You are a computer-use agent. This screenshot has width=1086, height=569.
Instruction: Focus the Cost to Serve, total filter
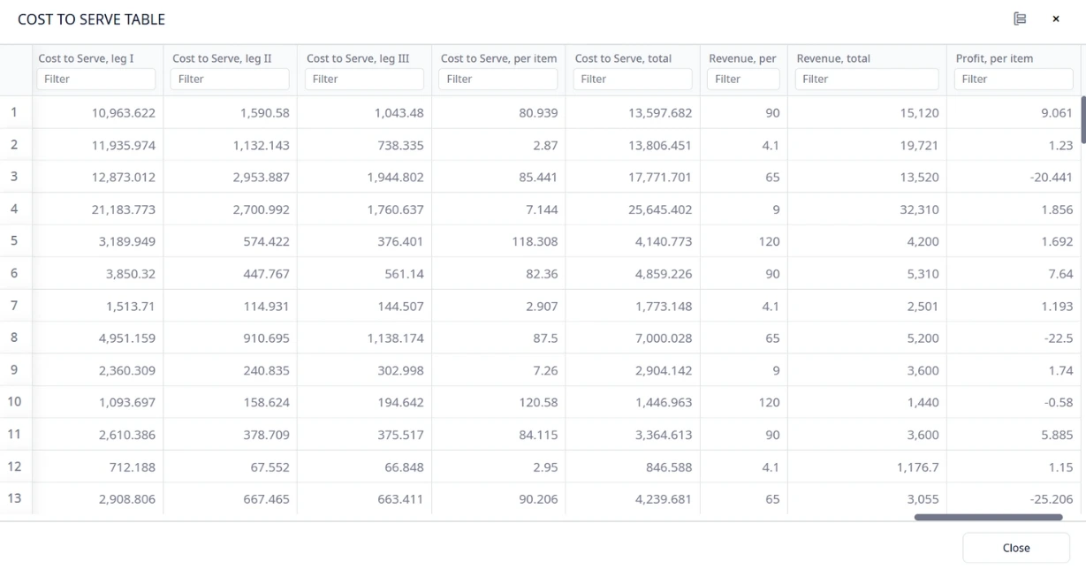click(x=633, y=79)
